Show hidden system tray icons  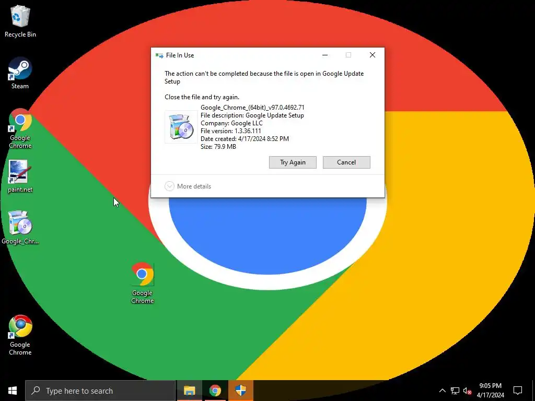tap(442, 391)
